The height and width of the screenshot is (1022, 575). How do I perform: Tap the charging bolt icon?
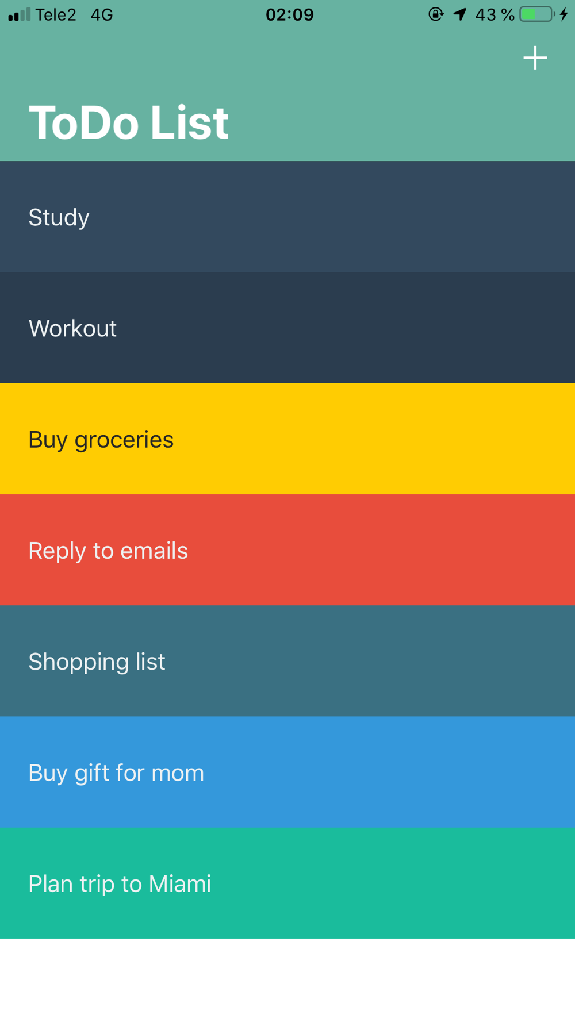(564, 14)
